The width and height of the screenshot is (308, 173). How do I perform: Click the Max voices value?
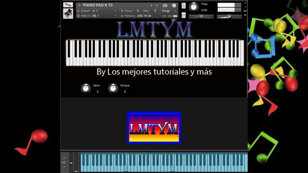(155, 11)
